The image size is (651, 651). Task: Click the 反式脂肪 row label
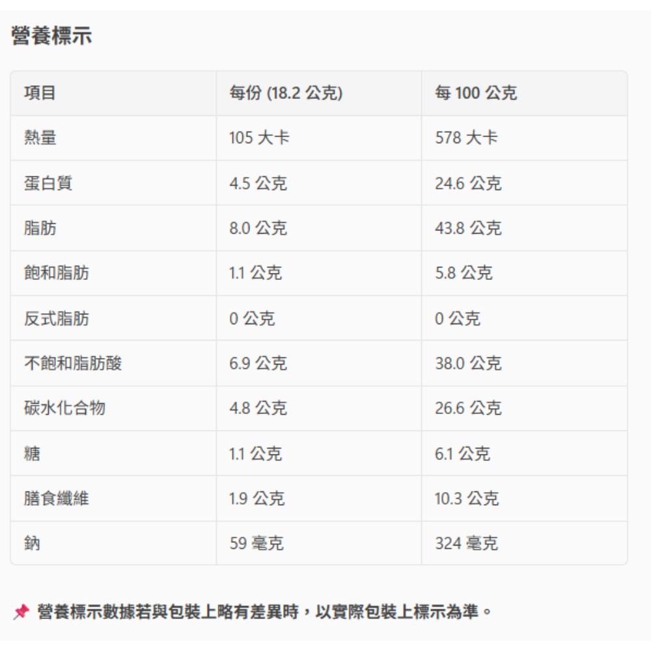tap(57, 318)
